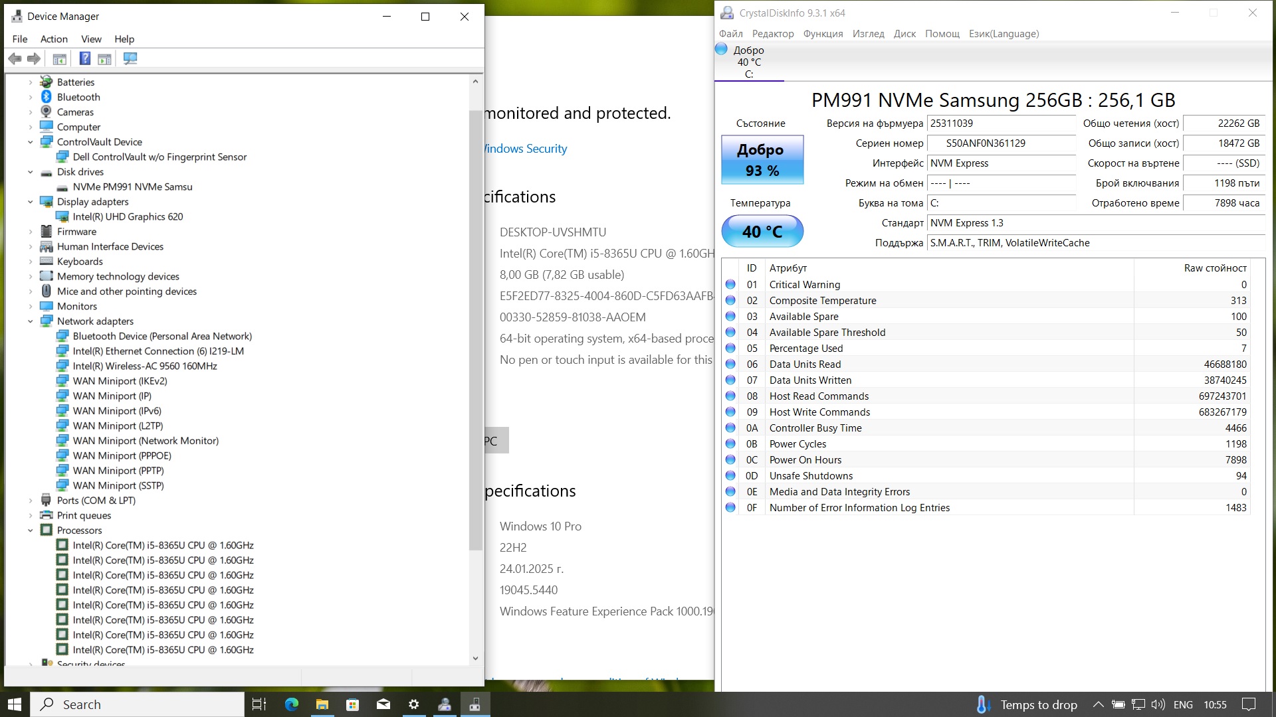
Task: Click the Back arrow in Device Manager toolbar
Action: [15, 58]
